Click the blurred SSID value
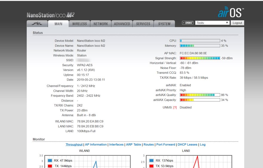Image resolution: width=263 pixels, height=168 pixels. point(83,60)
